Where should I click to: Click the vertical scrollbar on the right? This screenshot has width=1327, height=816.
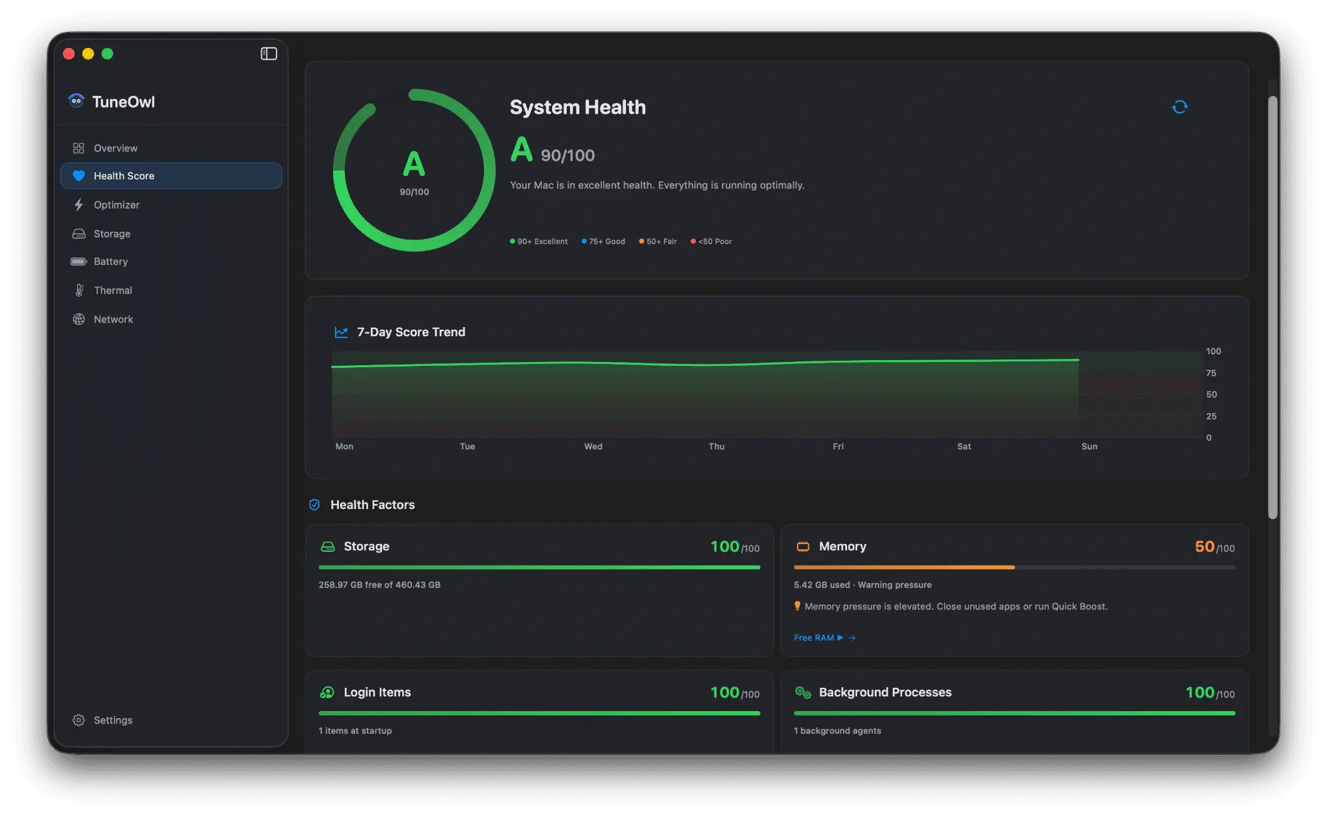1273,307
